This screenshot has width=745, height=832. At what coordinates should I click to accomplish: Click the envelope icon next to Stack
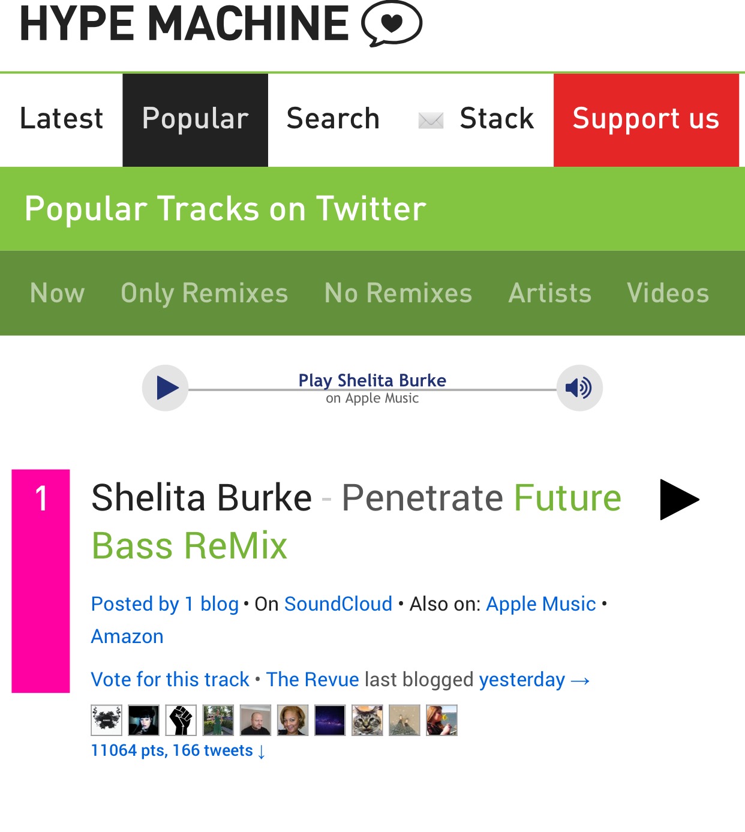coord(431,119)
